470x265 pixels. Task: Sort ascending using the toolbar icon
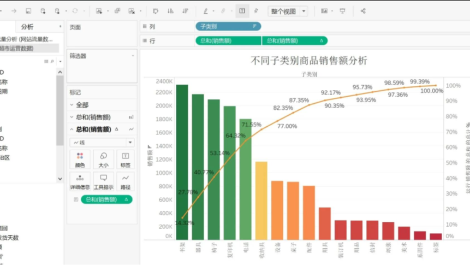(170, 11)
